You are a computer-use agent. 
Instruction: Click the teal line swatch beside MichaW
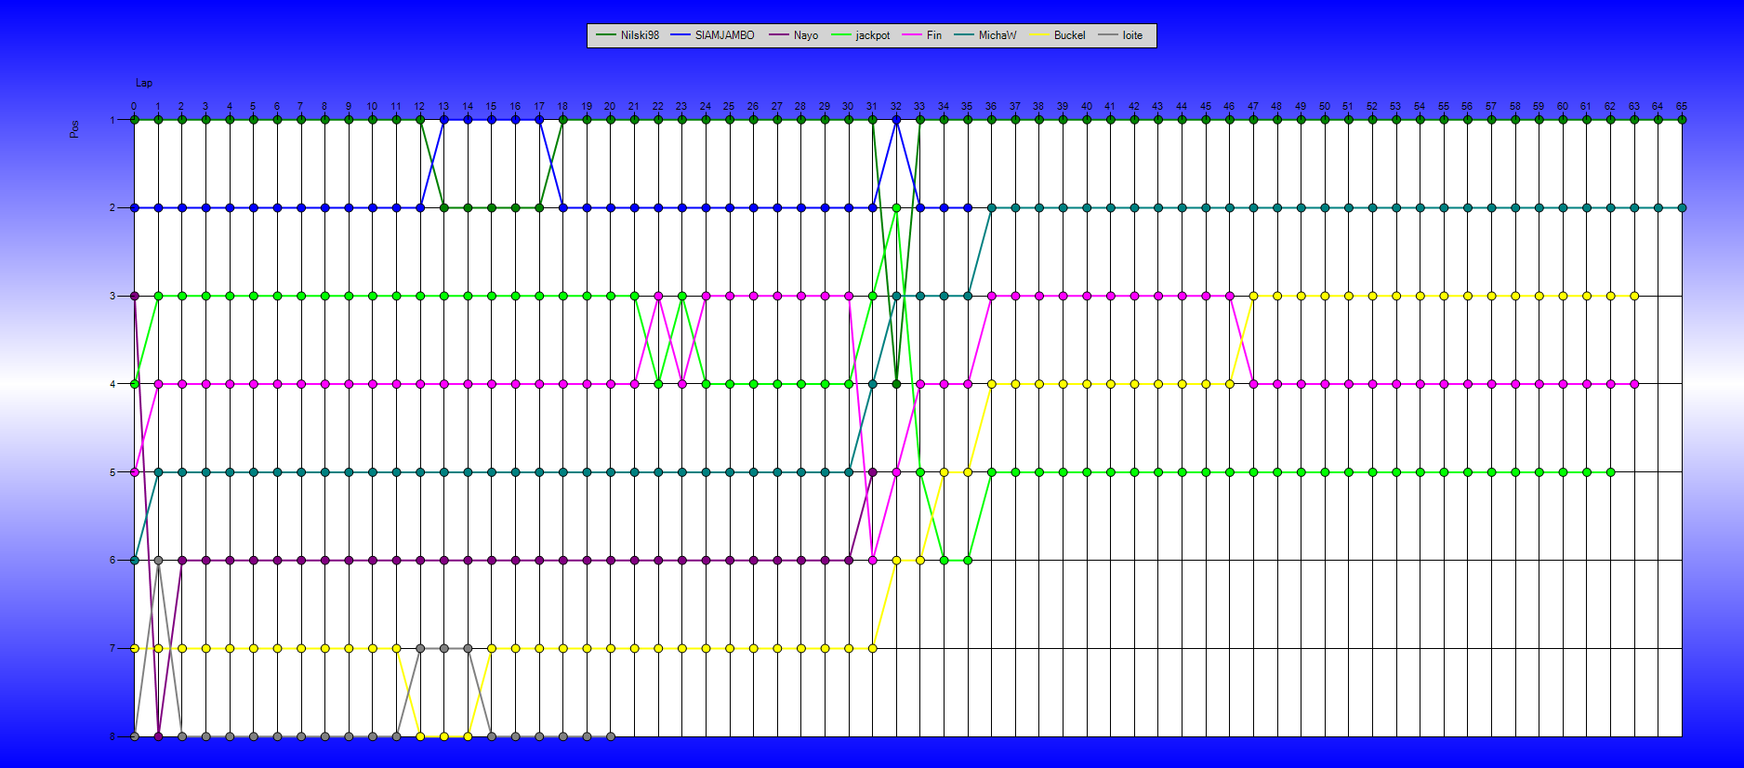(963, 35)
